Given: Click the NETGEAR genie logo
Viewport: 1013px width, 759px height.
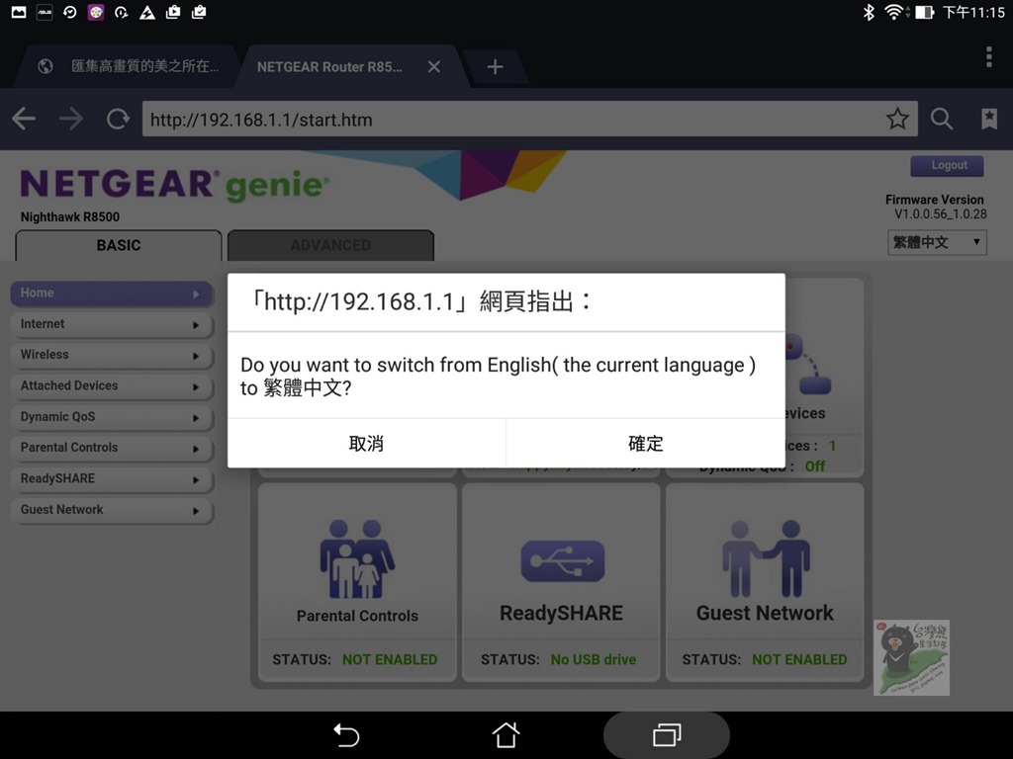Looking at the screenshot, I should pyautogui.click(x=174, y=185).
